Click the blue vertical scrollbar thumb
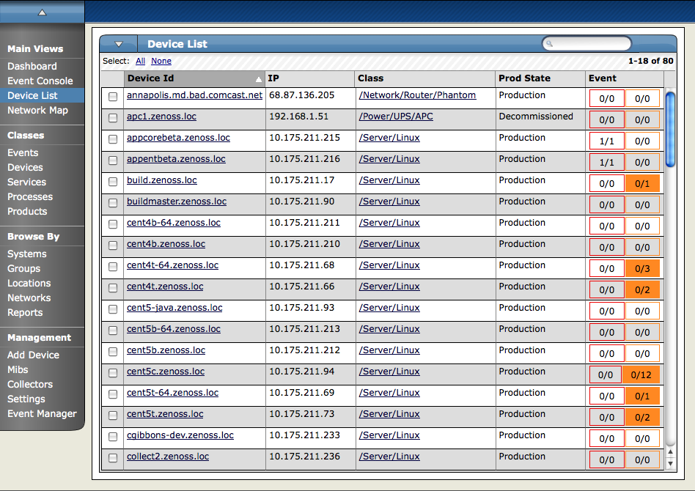 click(670, 130)
